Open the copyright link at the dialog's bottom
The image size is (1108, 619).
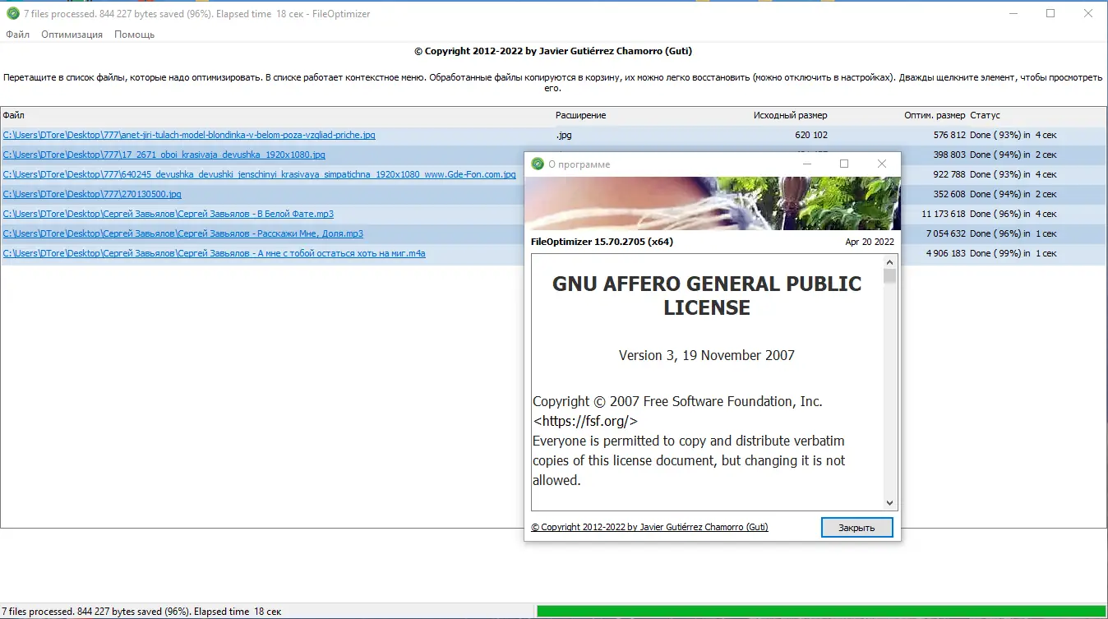pyautogui.click(x=649, y=527)
